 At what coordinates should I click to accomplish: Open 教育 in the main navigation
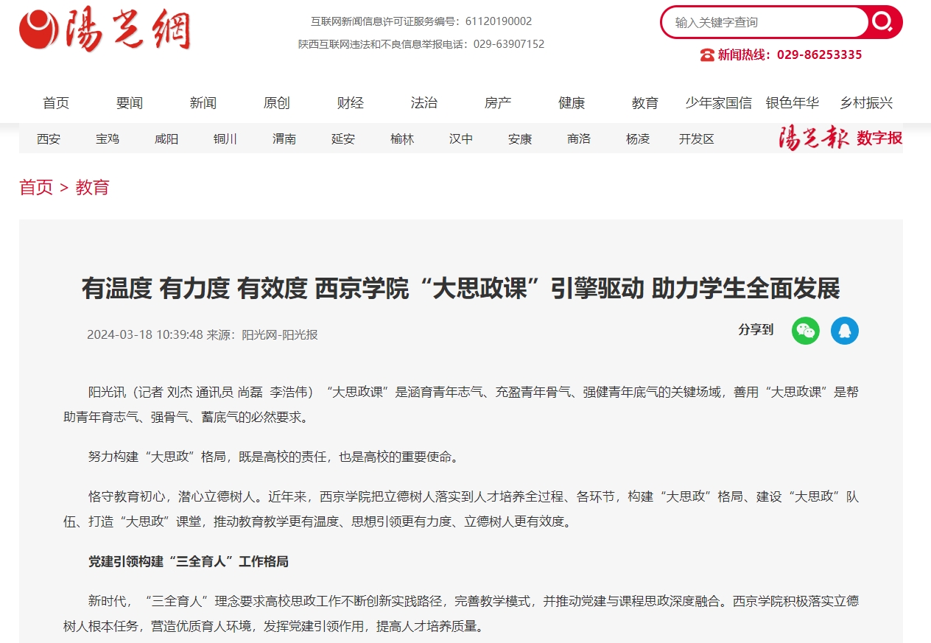pos(645,103)
